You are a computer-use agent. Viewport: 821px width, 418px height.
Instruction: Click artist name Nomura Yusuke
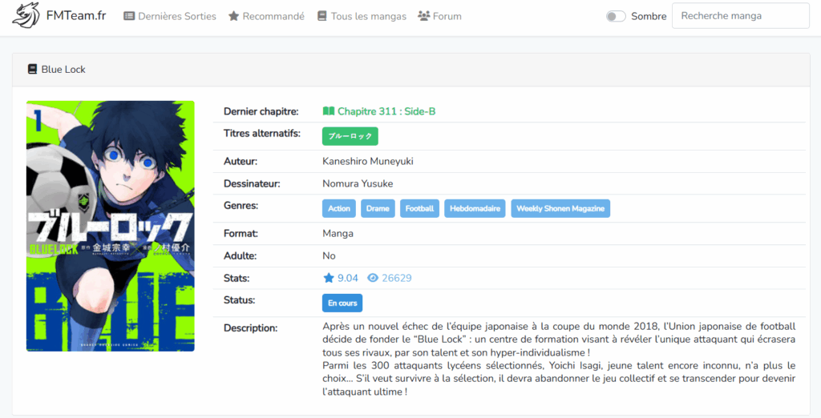coord(358,183)
